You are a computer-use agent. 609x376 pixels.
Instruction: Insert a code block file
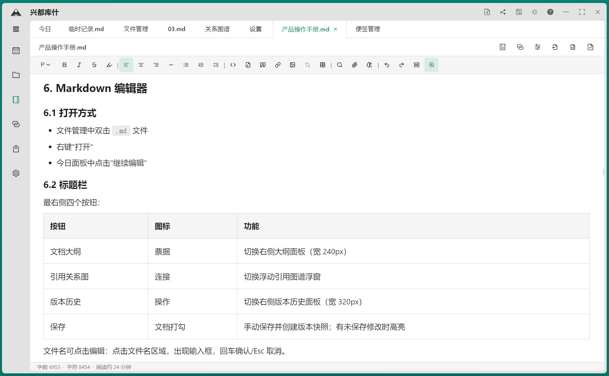pos(248,65)
